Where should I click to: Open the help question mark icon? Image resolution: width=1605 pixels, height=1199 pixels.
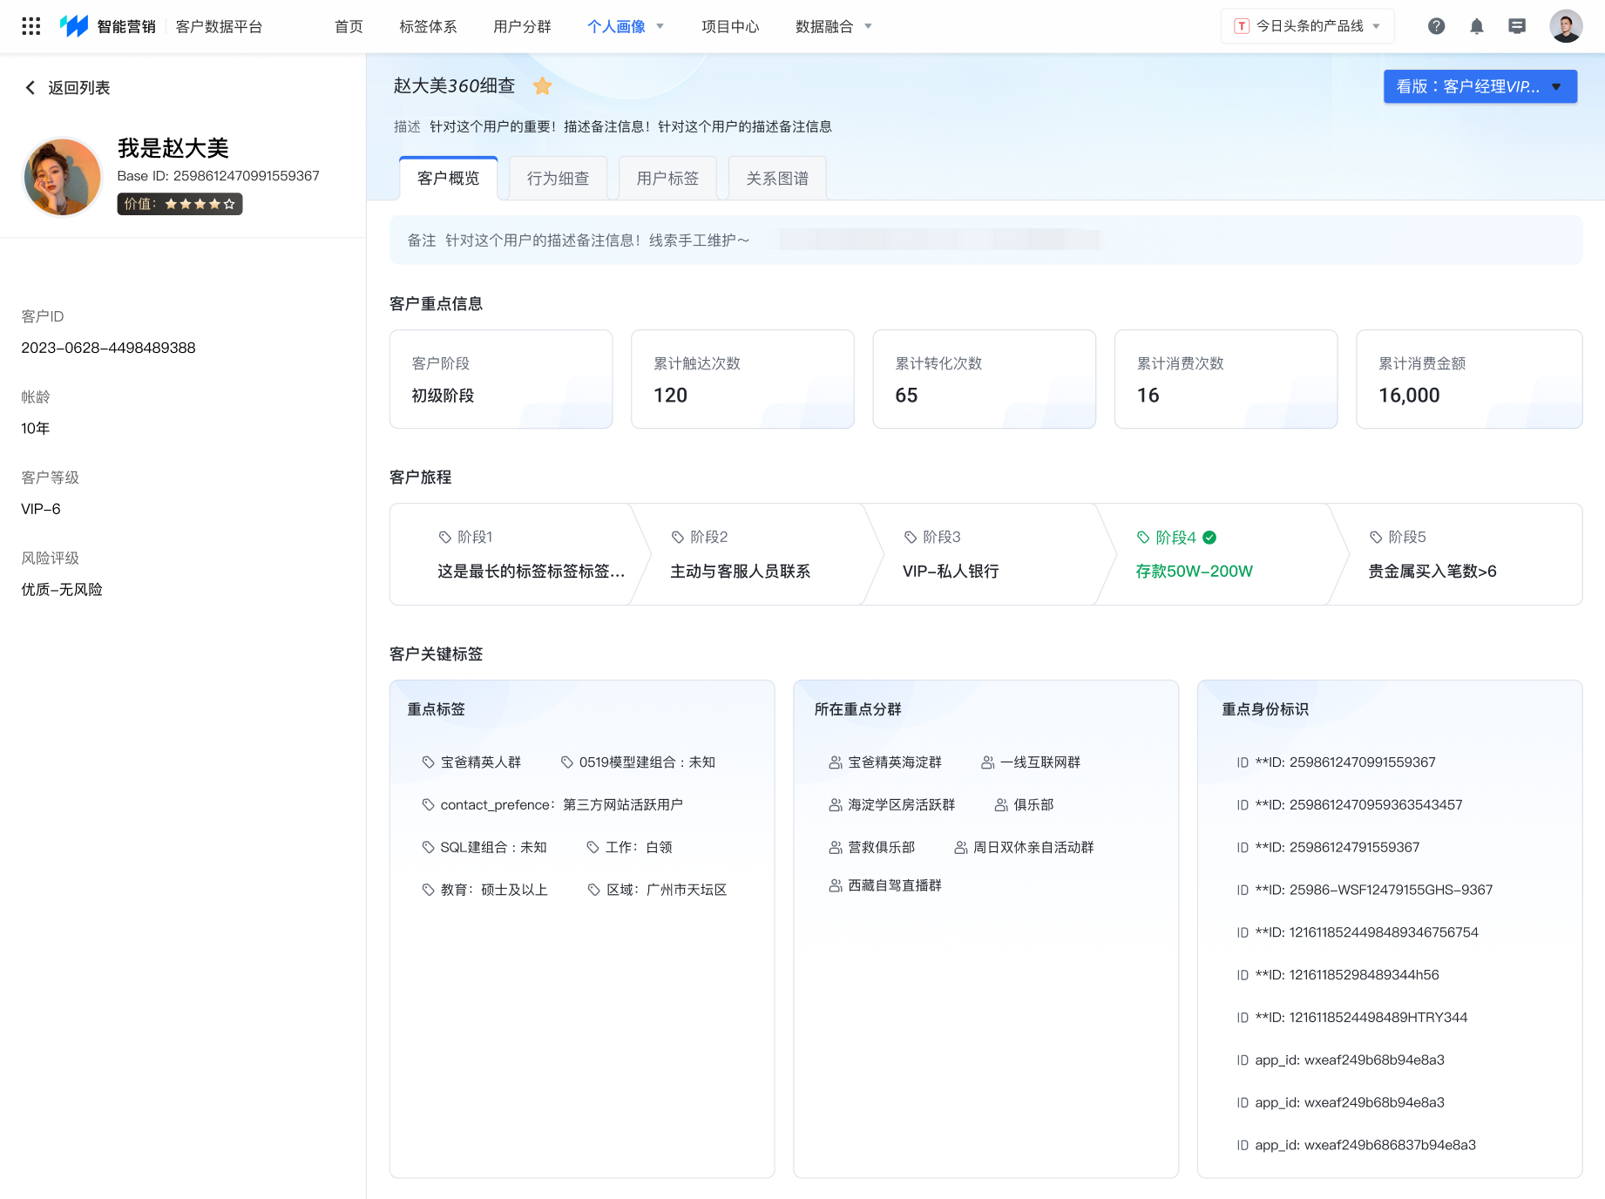[1437, 26]
